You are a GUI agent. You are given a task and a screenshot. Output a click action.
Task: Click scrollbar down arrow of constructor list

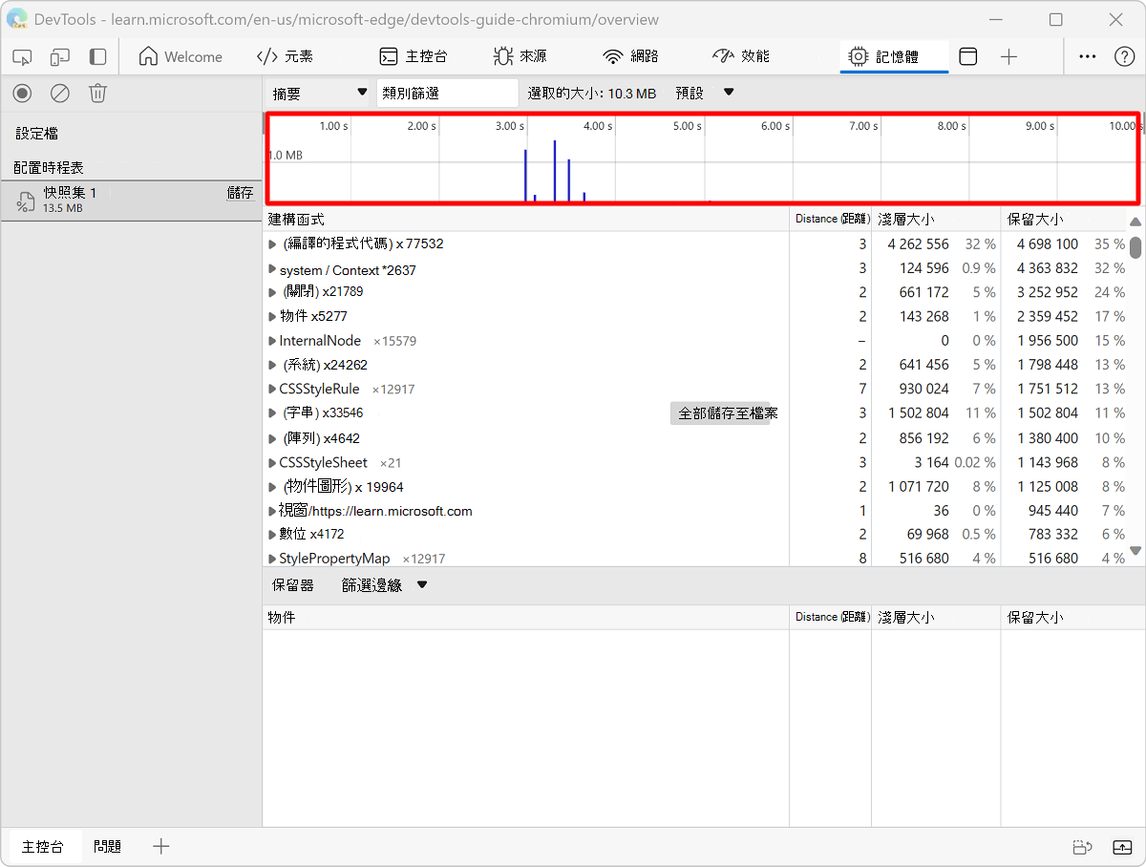coord(1135,551)
